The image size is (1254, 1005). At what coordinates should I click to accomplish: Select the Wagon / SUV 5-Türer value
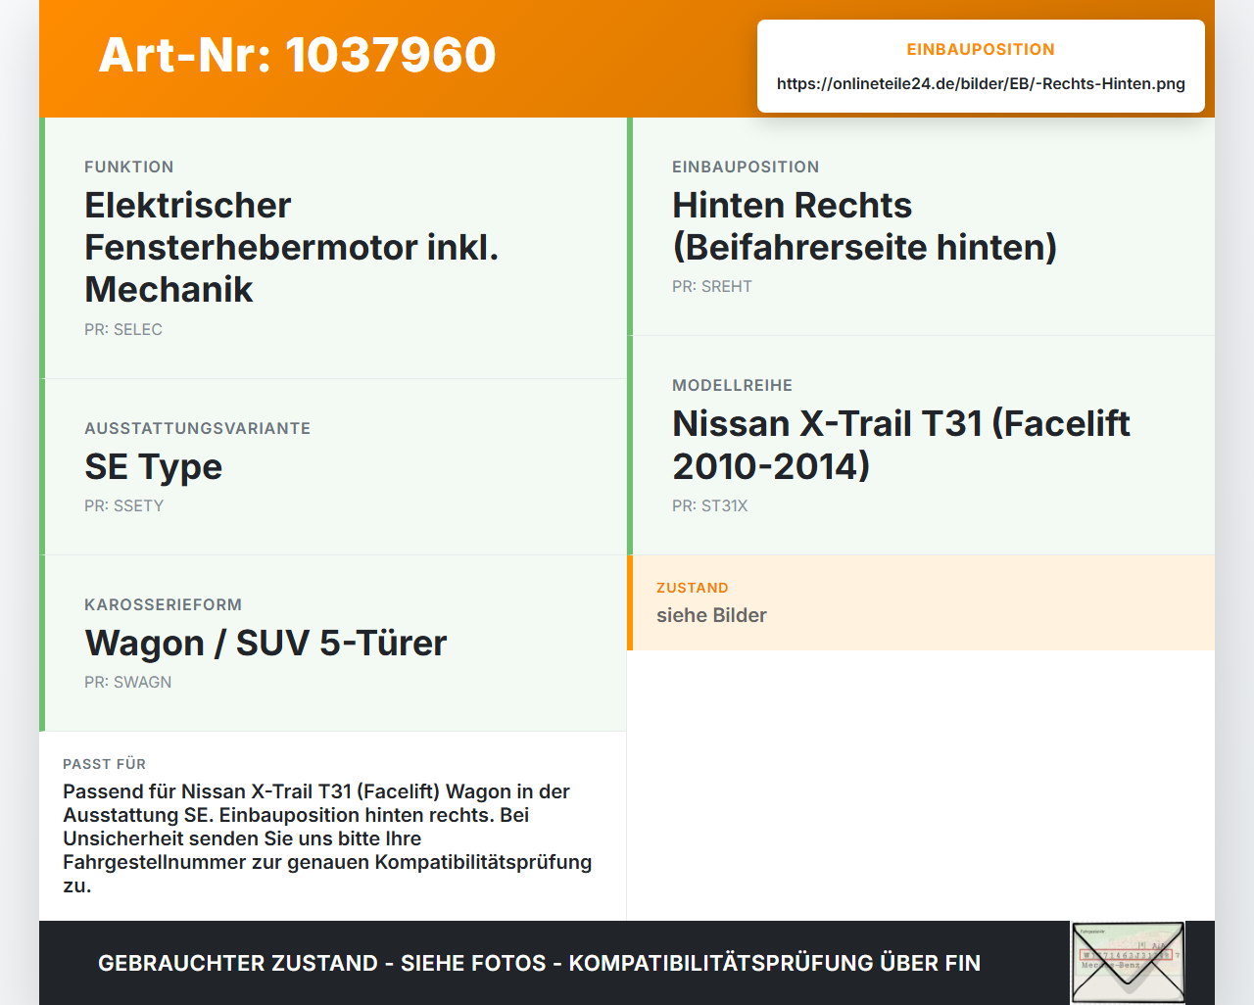pyautogui.click(x=266, y=644)
